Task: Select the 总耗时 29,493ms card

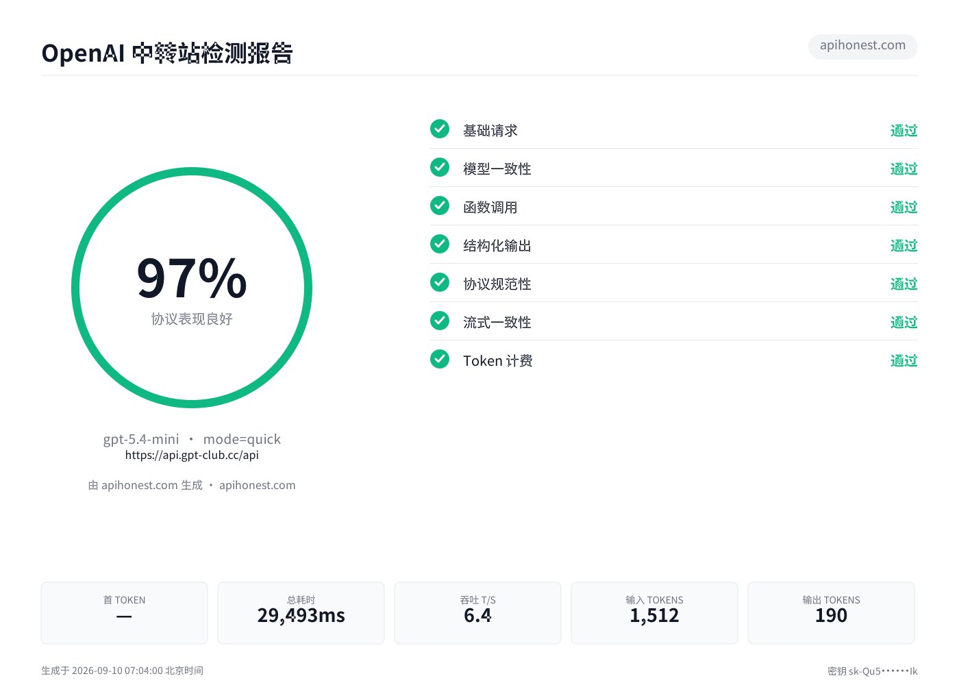Action: click(301, 613)
